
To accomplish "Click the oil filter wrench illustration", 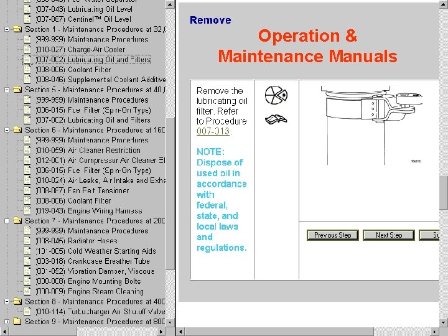I will 371,125.
